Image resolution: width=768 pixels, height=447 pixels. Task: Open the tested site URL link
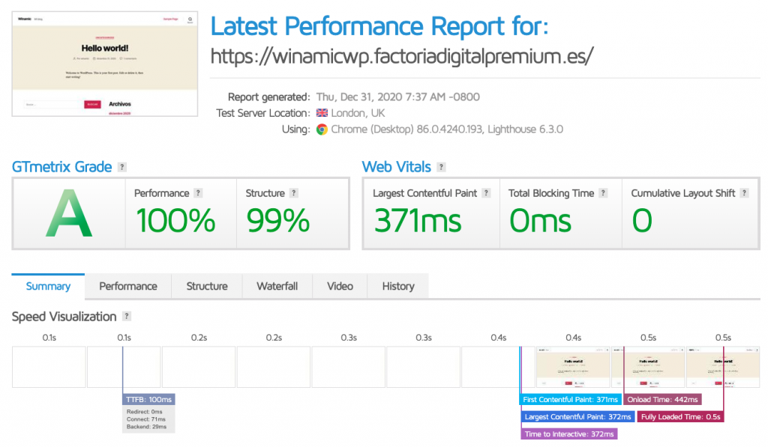click(402, 56)
